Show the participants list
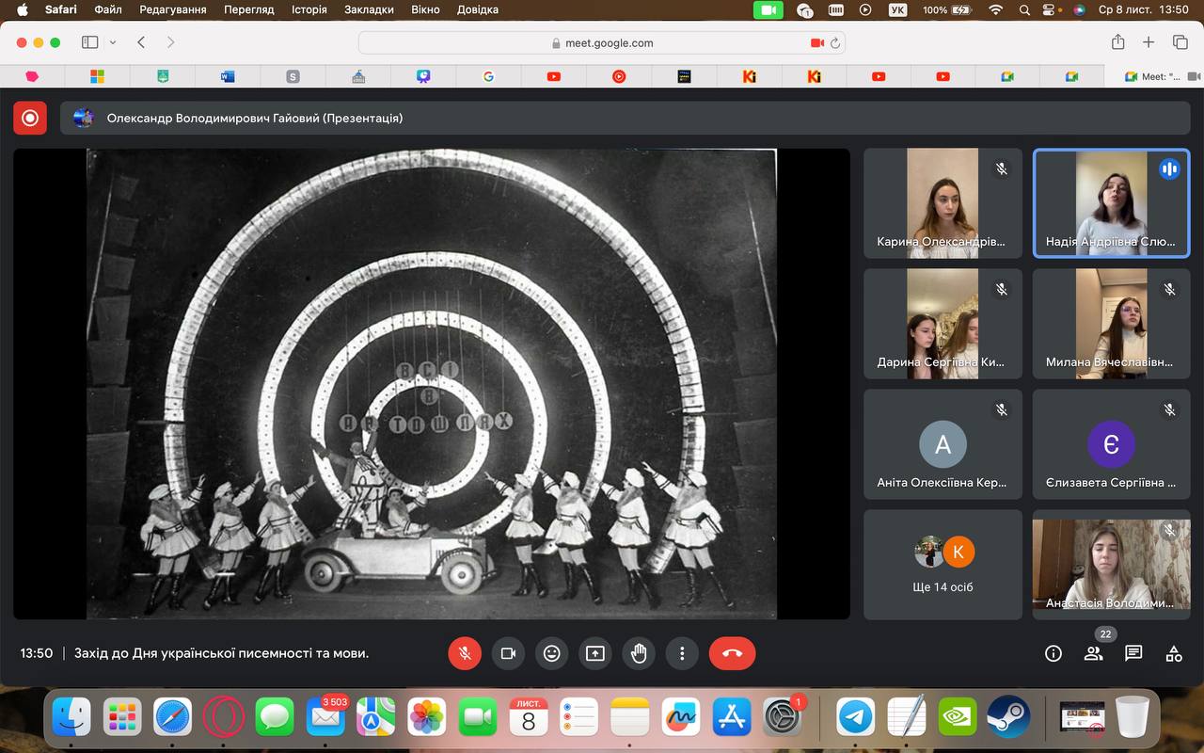 [x=1093, y=653]
